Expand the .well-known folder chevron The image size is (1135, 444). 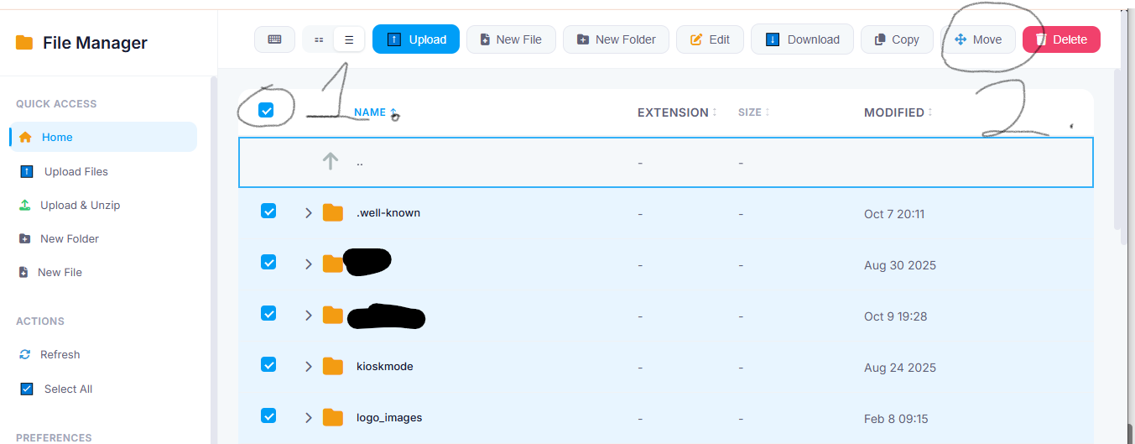coord(309,213)
